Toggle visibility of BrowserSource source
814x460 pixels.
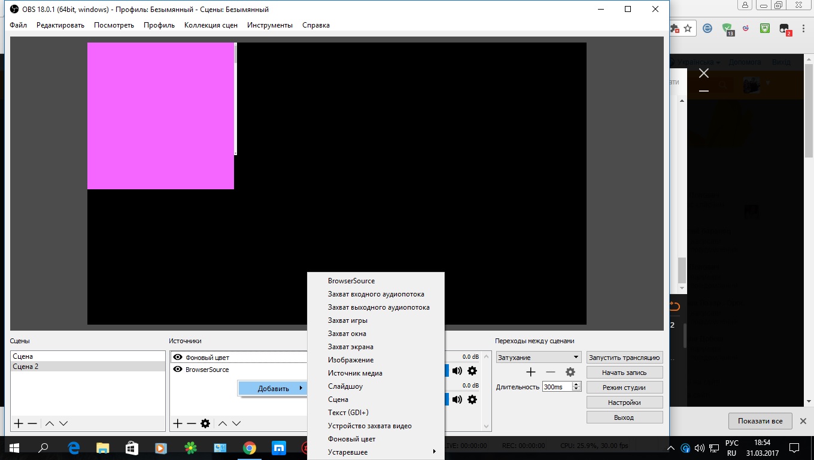pyautogui.click(x=178, y=370)
